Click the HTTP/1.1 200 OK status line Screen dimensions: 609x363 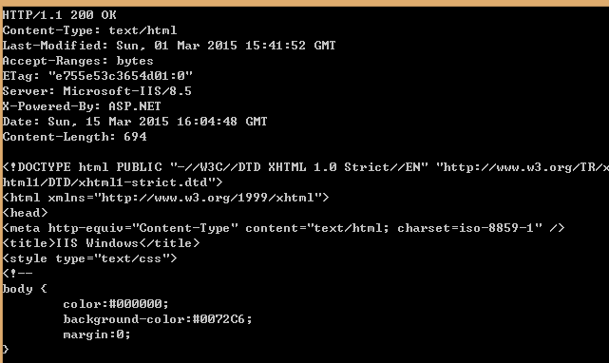60,15
